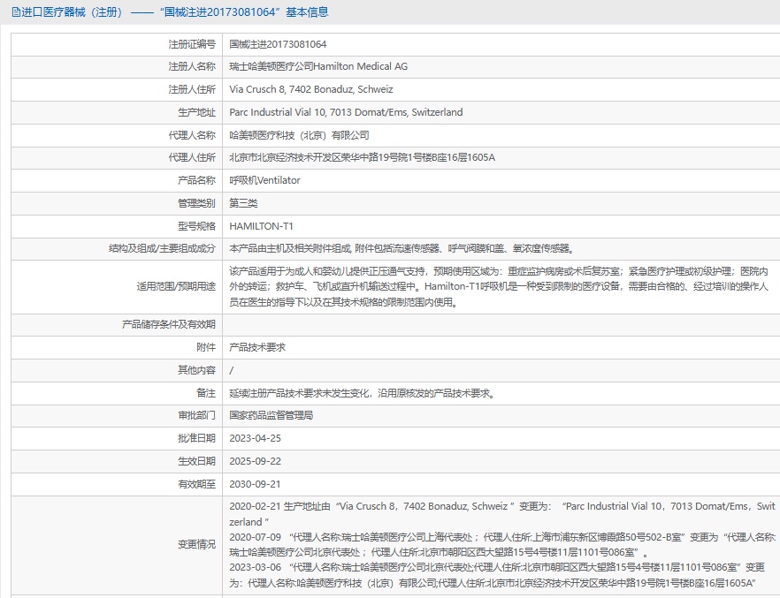Viewport: 780px width, 598px height.
Task: Select the slash value for 其他内容
Action: click(232, 370)
